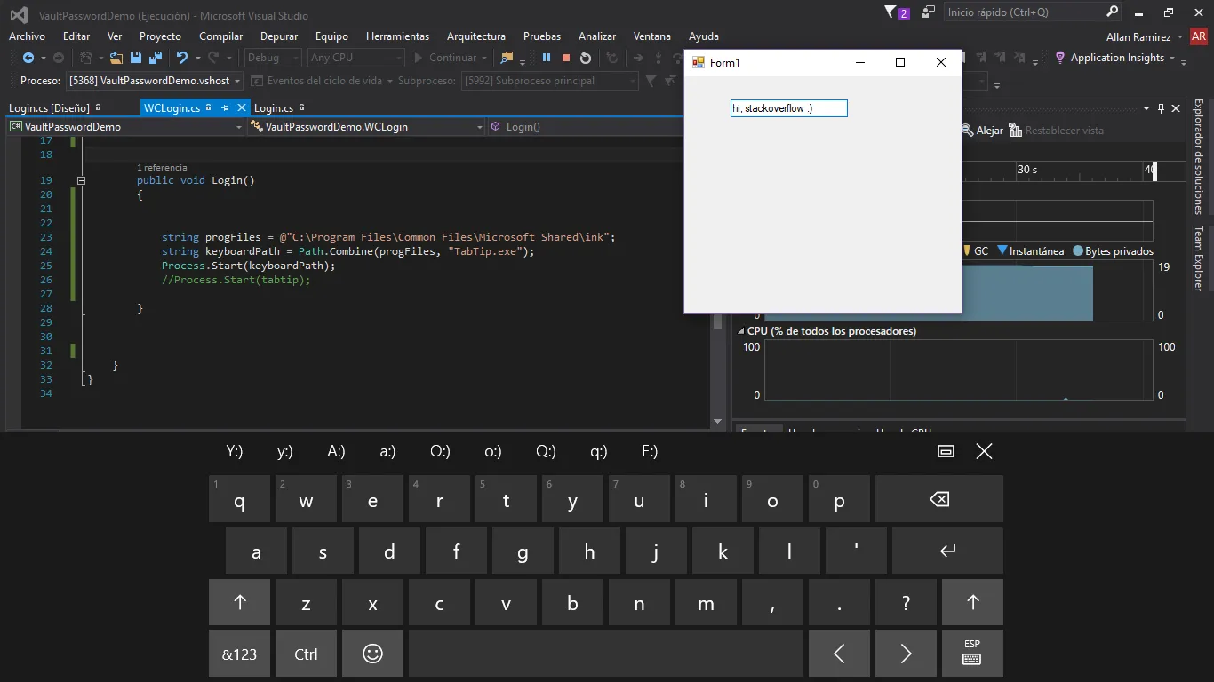
Task: Click the Form1 text input field
Action: [x=788, y=108]
